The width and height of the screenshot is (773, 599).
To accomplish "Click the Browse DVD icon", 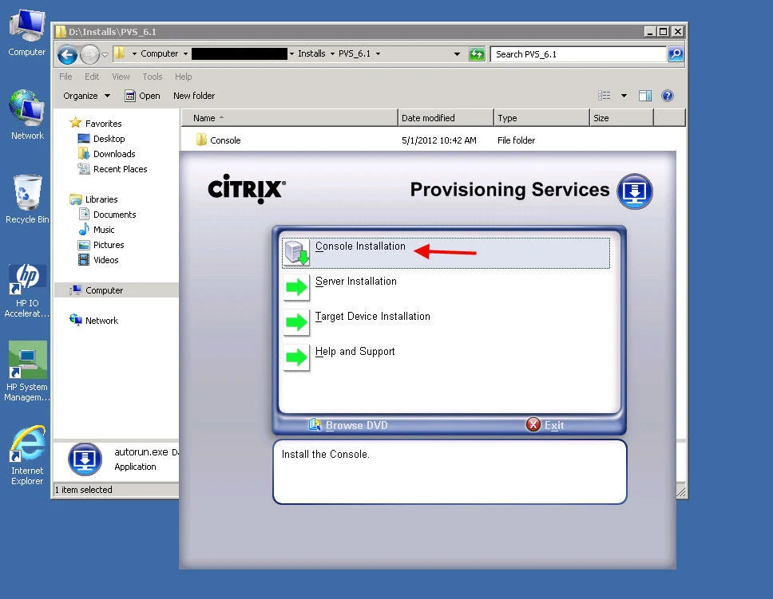I will 315,424.
